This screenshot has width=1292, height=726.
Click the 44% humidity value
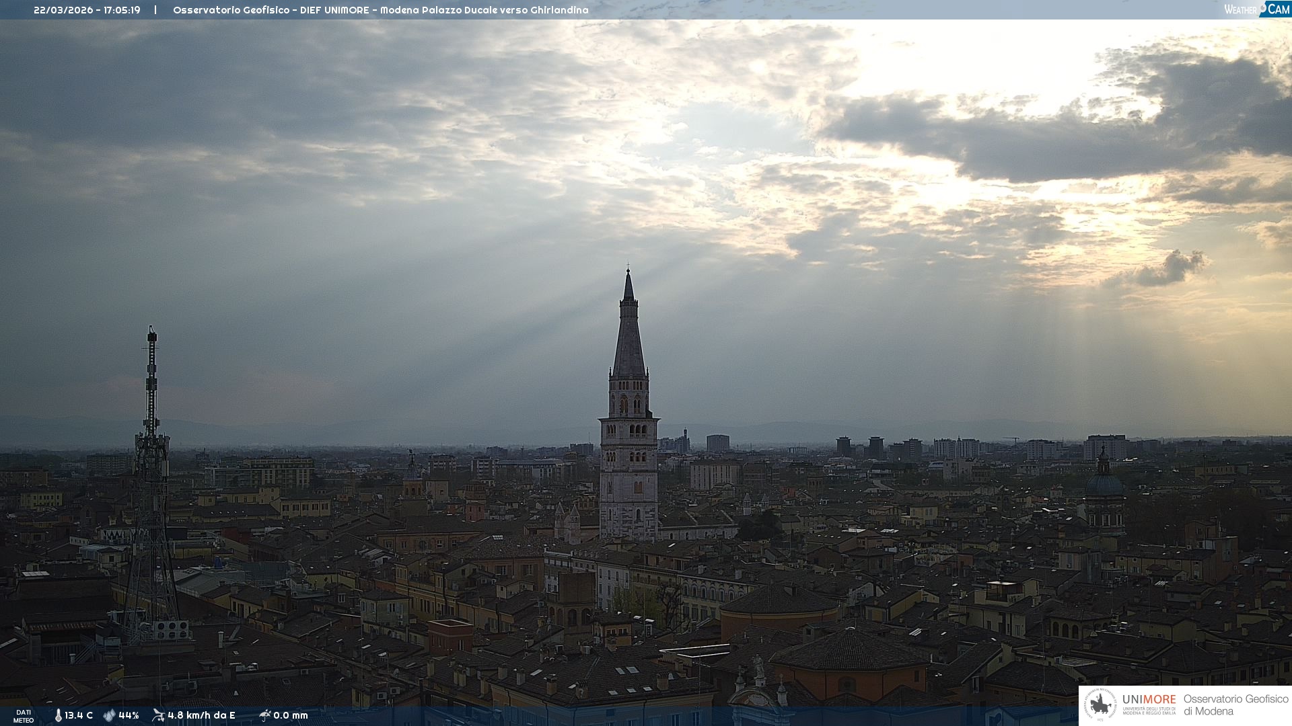click(129, 715)
